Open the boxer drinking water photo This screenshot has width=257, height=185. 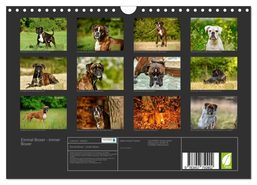click(157, 73)
